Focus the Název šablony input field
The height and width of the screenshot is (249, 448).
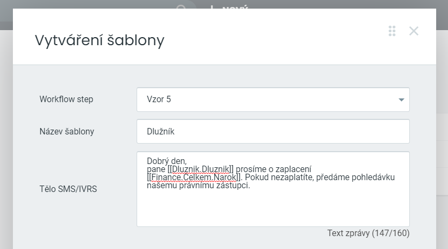pyautogui.click(x=273, y=131)
